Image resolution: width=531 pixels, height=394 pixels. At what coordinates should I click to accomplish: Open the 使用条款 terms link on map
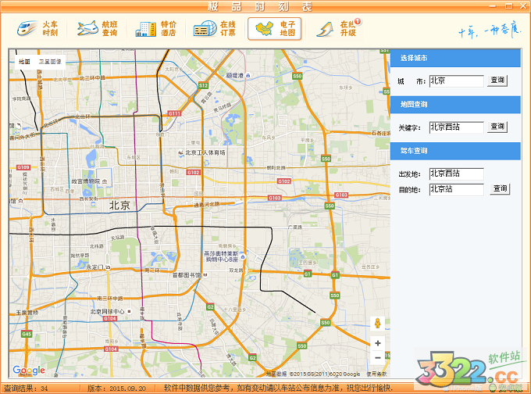(376, 374)
